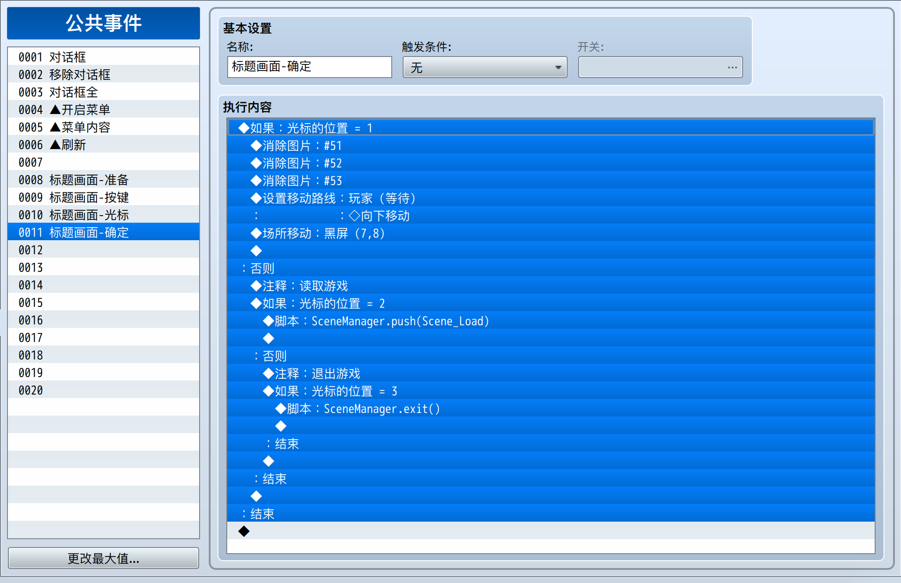
Task: Select the command 如果:光标的位置 = 1
Action: coord(551,128)
